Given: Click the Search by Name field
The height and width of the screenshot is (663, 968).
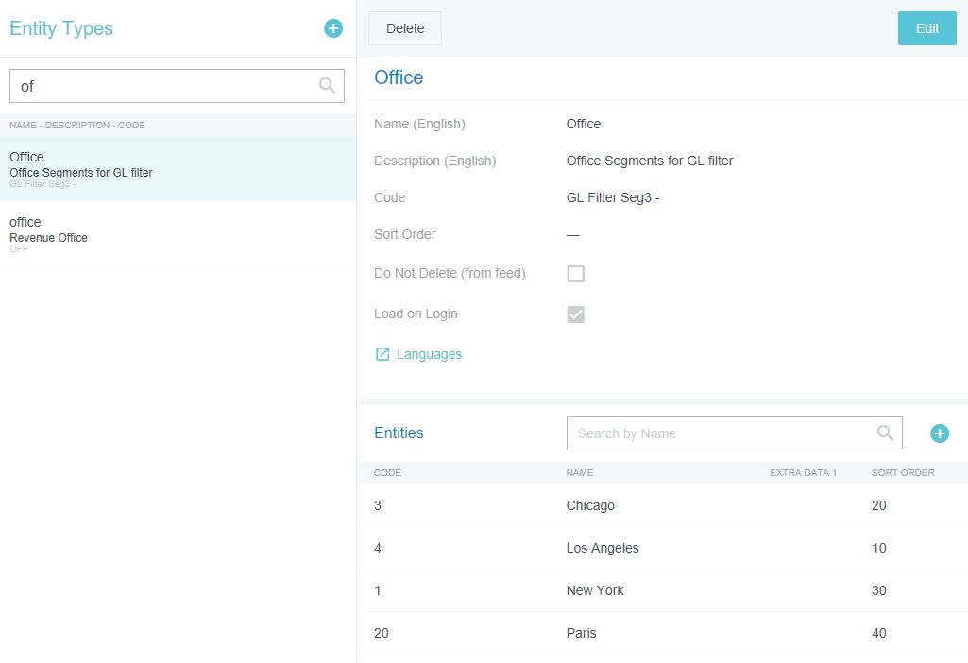Looking at the screenshot, I should click(722, 433).
